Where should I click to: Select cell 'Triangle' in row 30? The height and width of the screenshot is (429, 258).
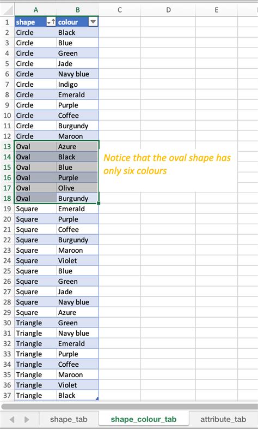(x=36, y=323)
